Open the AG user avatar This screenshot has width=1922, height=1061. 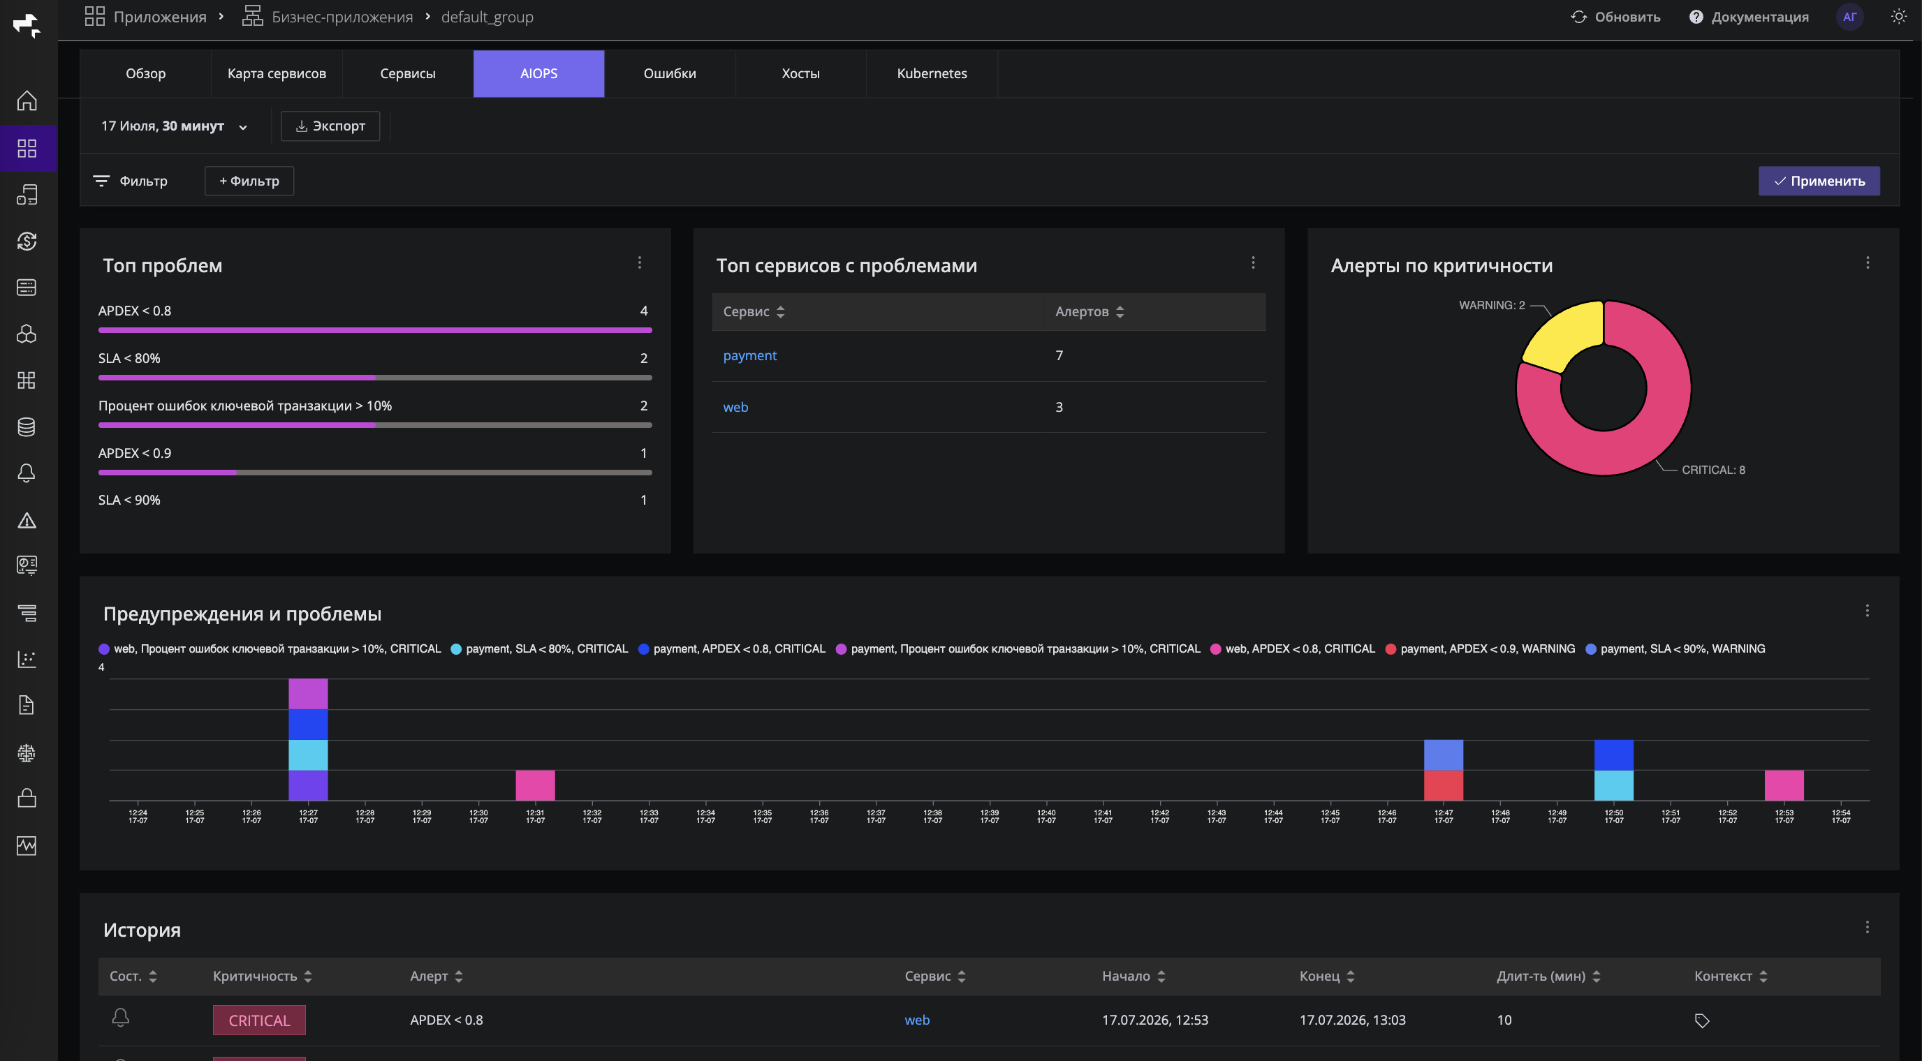[x=1849, y=16]
